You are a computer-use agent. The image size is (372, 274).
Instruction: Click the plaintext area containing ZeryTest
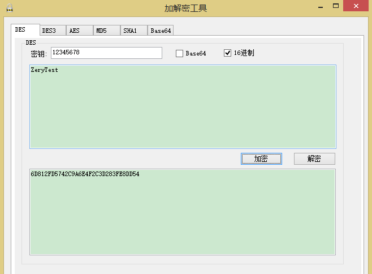click(183, 106)
